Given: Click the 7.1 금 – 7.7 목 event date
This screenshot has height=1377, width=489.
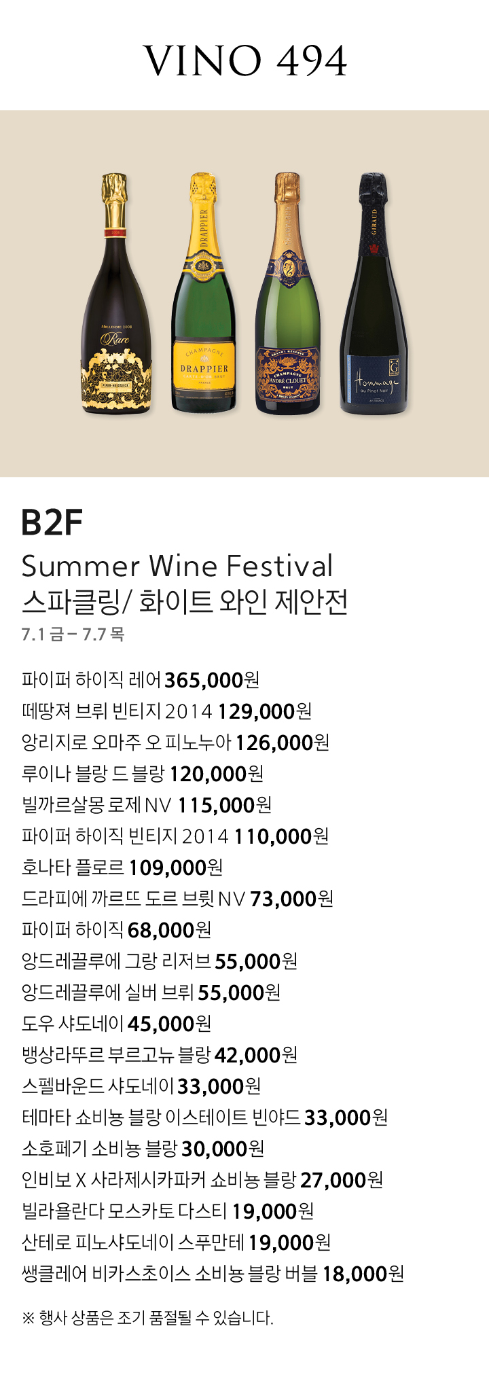Looking at the screenshot, I should click(73, 634).
